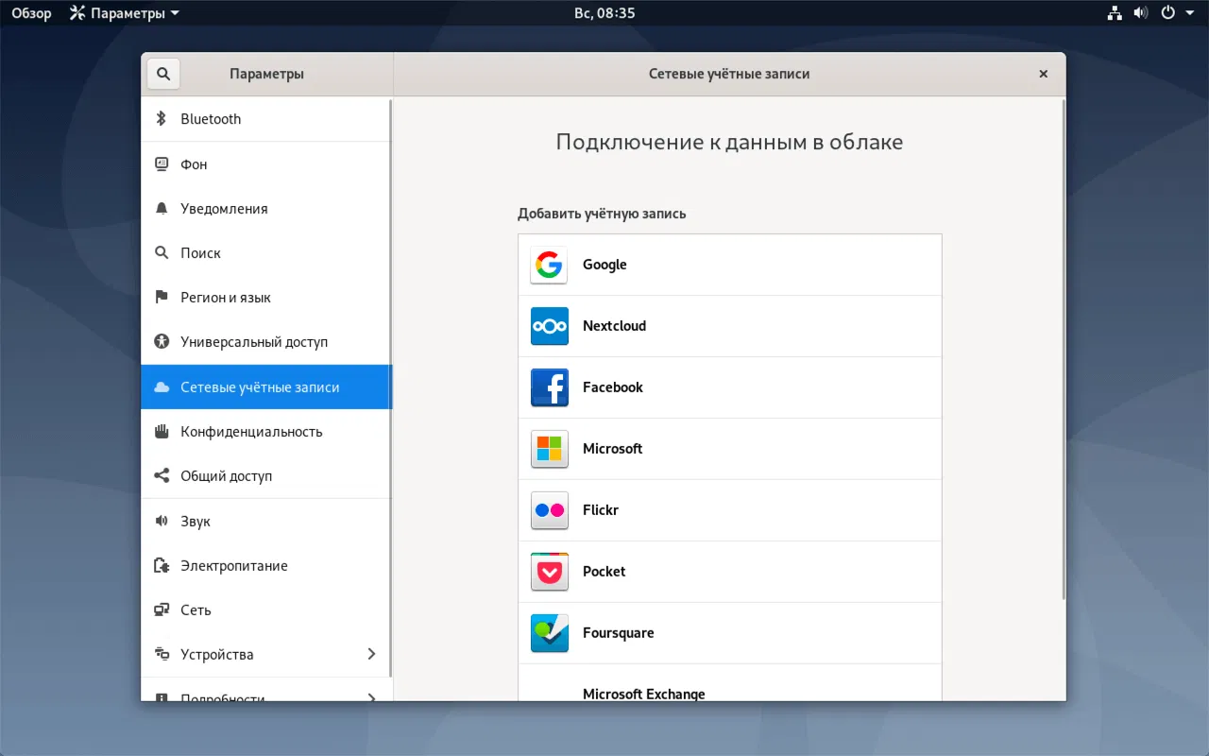This screenshot has width=1209, height=756.
Task: Choose the Facebook account icon
Action: pyautogui.click(x=549, y=387)
